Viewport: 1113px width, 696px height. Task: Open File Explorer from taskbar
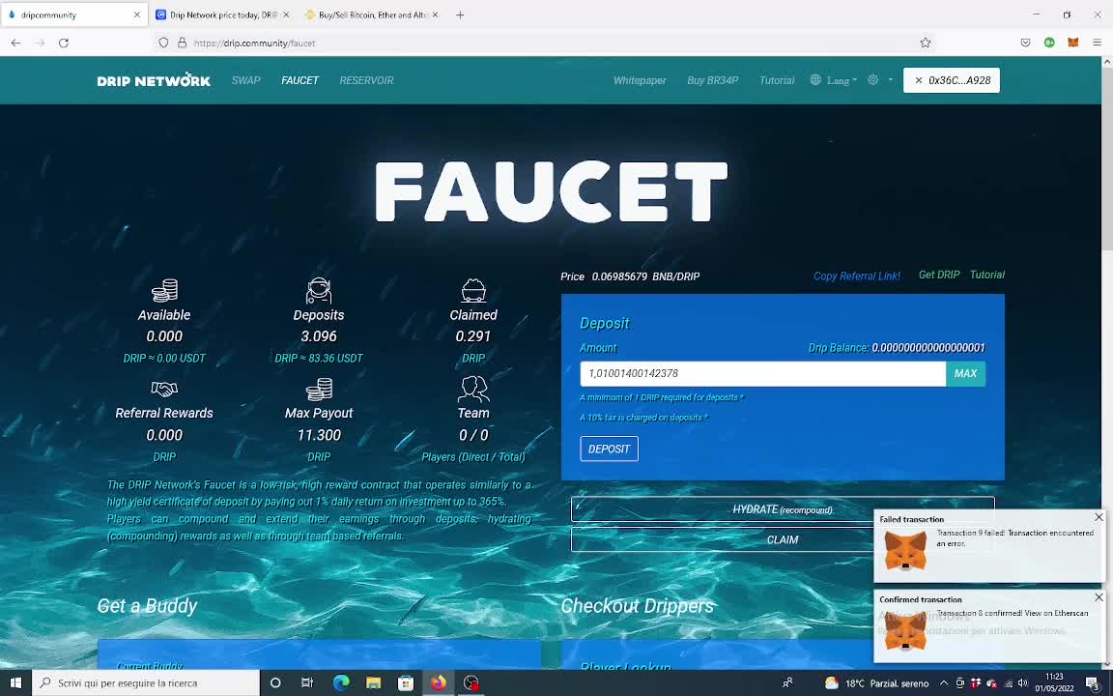coord(373,682)
